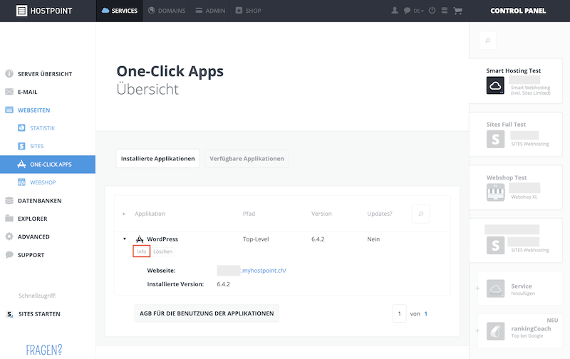The height and width of the screenshot is (359, 570).
Task: Open the shopping cart icon
Action: pos(457,11)
